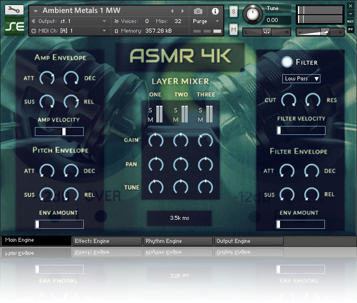Click layer three tune knob

tap(205, 187)
